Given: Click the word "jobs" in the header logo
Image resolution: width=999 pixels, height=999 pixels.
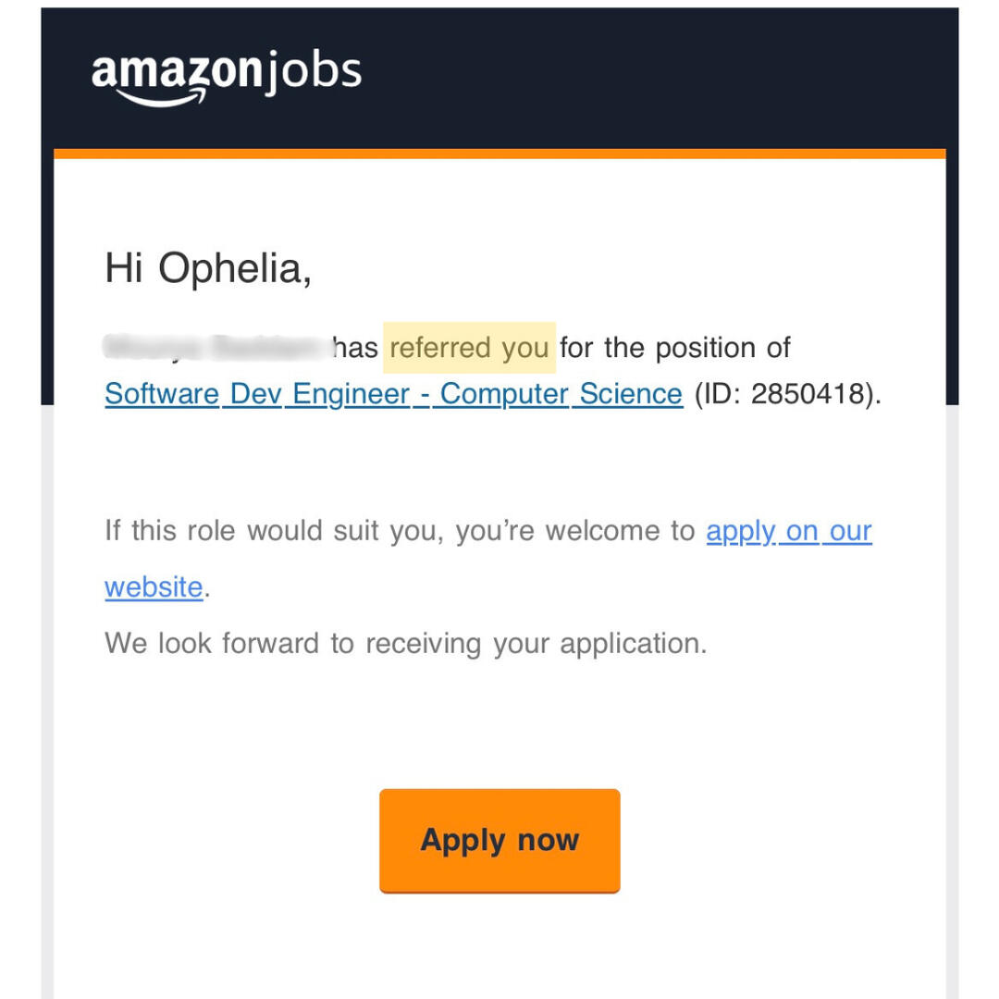Looking at the screenshot, I should point(312,72).
